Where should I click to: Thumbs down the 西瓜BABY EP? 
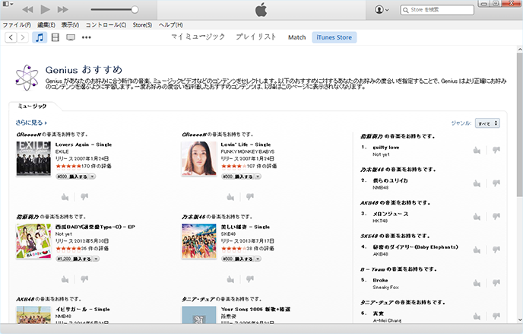84,279
